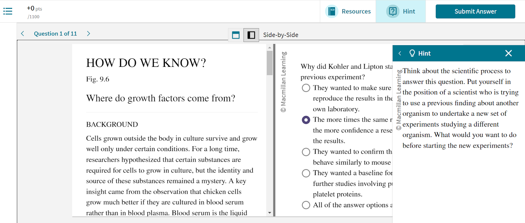This screenshot has width=525, height=223.
Task: Click the Side-by-Side view label
Action: [281, 35]
